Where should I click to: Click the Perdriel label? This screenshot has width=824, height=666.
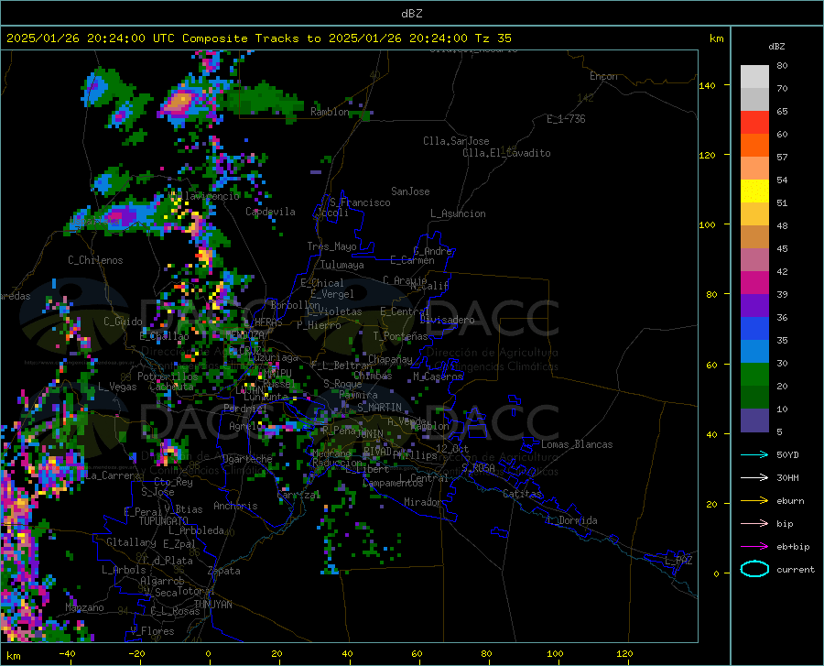click(245, 408)
